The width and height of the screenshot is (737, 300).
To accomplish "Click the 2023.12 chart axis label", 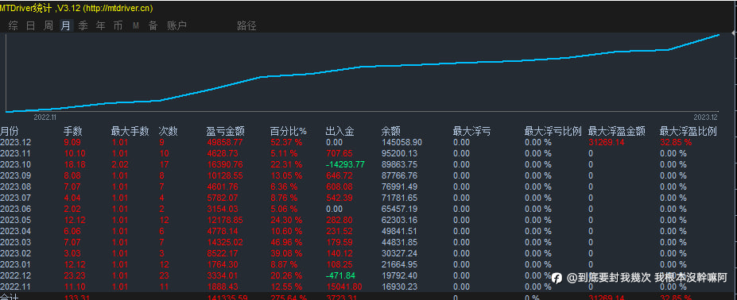I will 706,117.
